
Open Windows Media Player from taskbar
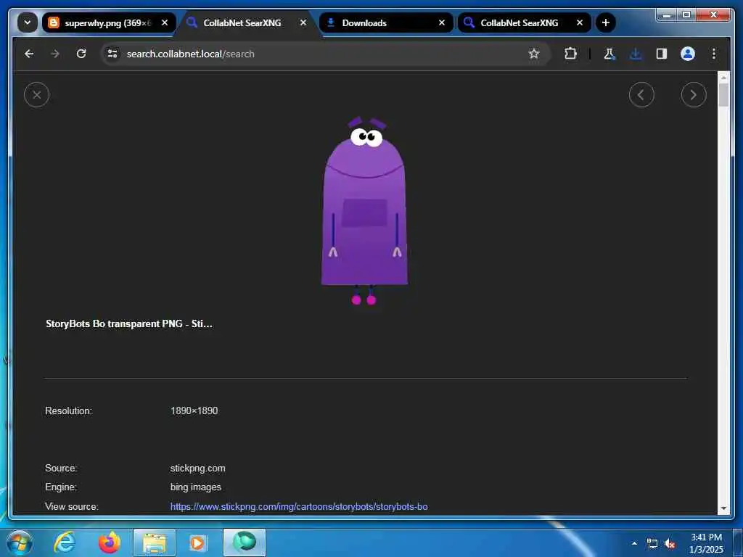tap(198, 542)
